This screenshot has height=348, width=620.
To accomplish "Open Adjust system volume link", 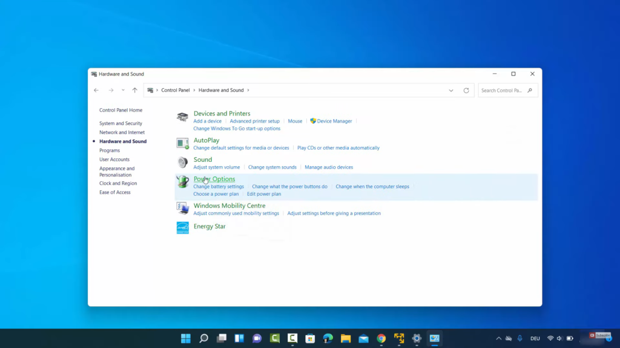I will point(217,167).
